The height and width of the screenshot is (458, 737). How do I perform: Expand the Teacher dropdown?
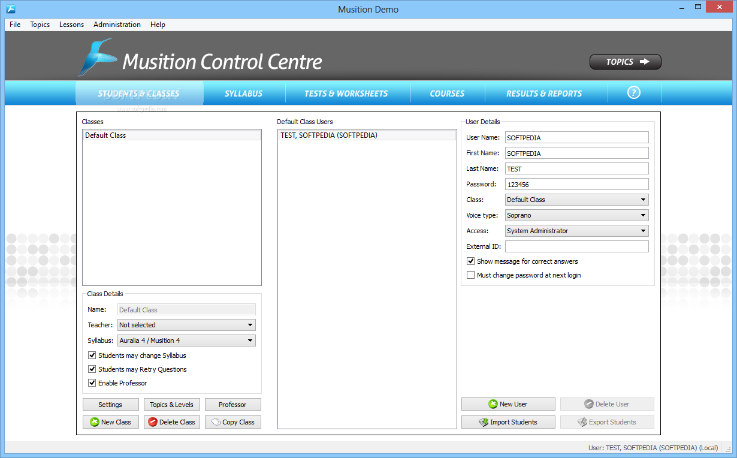click(186, 325)
